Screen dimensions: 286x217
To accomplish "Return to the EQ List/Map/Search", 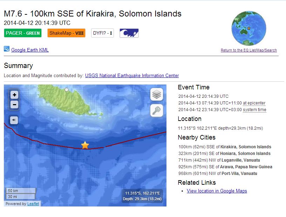I will (x=248, y=50).
